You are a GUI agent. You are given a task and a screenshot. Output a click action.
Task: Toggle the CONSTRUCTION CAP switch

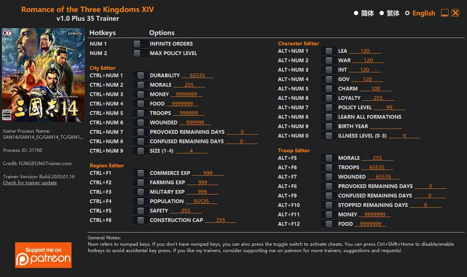(x=140, y=220)
